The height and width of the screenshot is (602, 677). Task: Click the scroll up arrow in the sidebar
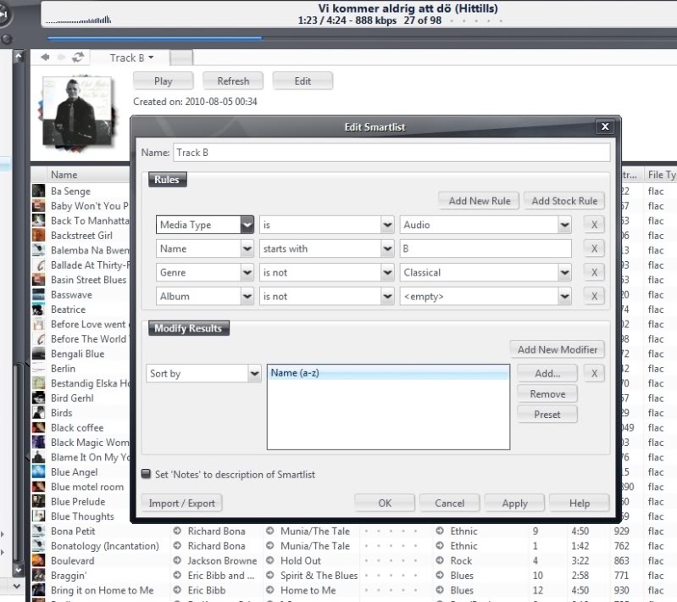click(18, 57)
